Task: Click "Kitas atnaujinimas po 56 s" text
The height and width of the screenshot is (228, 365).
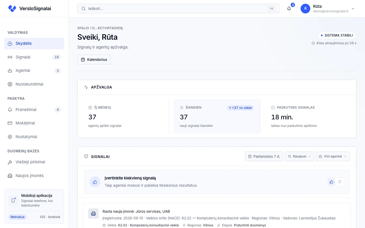Action: point(336,43)
